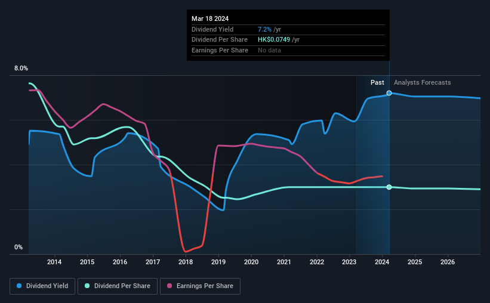The width and height of the screenshot is (490, 303).
Task: Click the 8.0% y-axis label
Action: (21, 69)
